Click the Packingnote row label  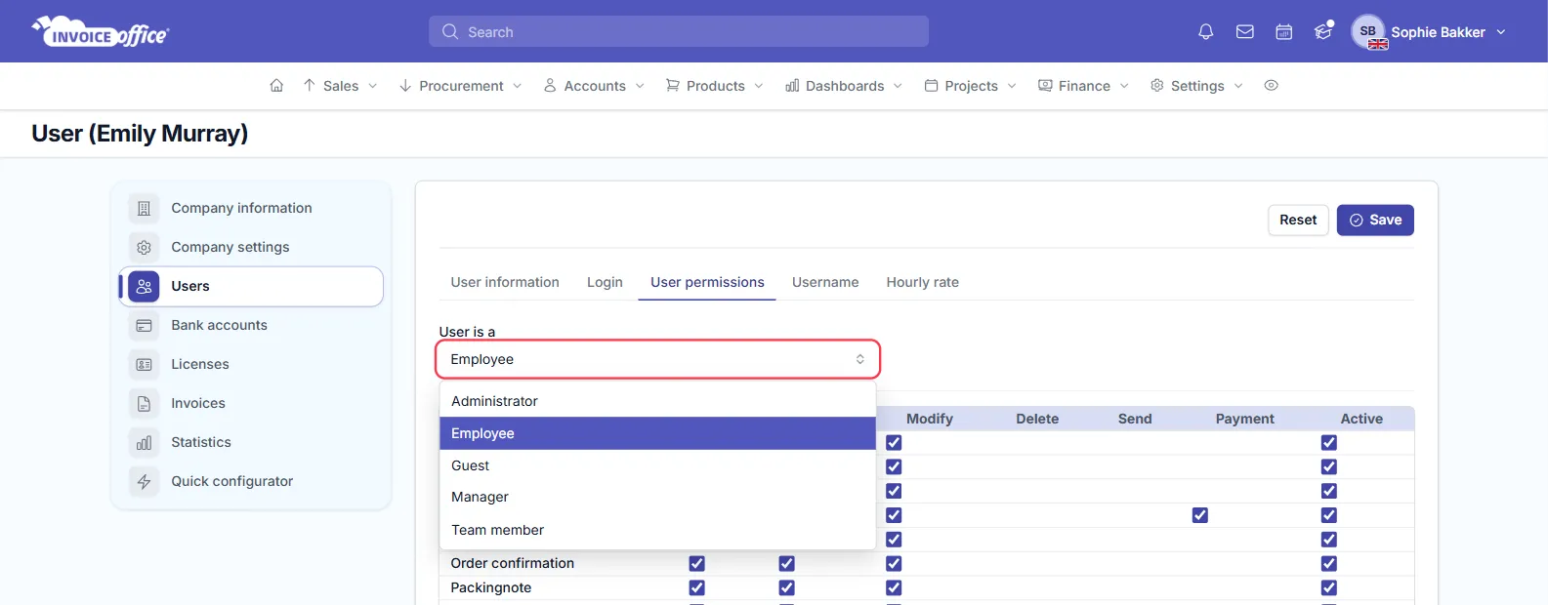pyautogui.click(x=491, y=587)
